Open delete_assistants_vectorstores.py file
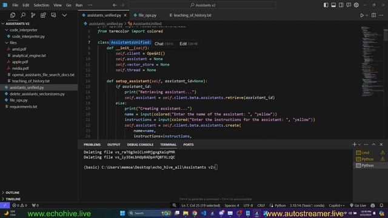This screenshot has height=218, width=388. point(37,94)
